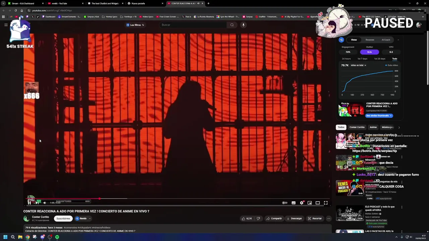The image size is (429, 241).
Task: Open the Dashboard bookmark
Action: (x=49, y=17)
